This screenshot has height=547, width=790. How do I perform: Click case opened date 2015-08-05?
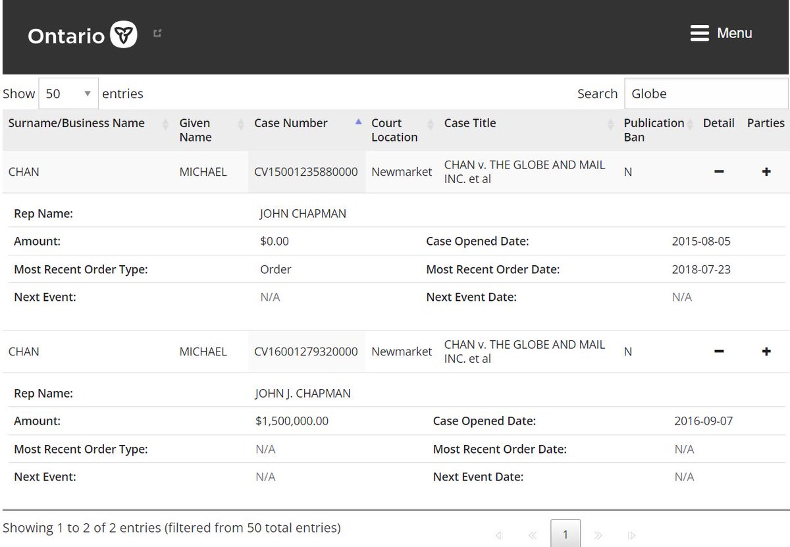pyautogui.click(x=701, y=242)
